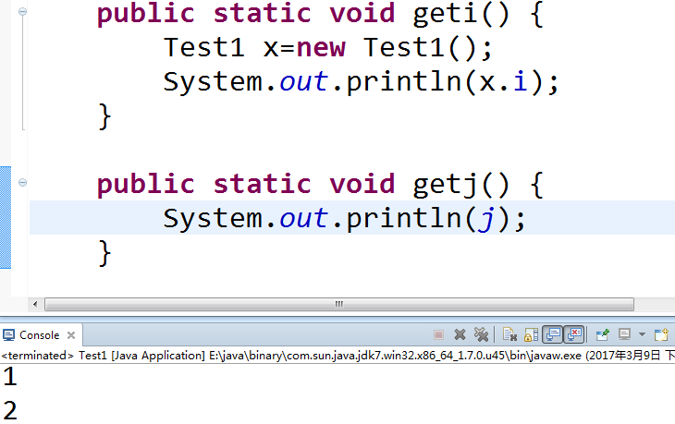The height and width of the screenshot is (424, 675).
Task: Collapse the geti() method fold
Action: coord(23,12)
